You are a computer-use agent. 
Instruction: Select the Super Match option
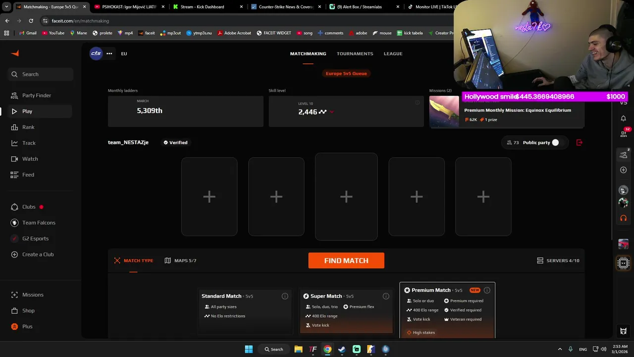tap(346, 311)
